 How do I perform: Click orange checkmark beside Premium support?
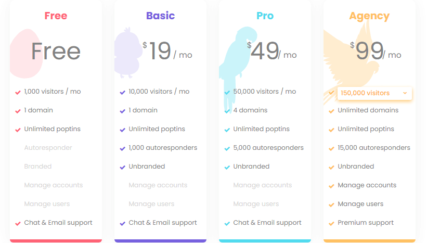[x=331, y=224]
